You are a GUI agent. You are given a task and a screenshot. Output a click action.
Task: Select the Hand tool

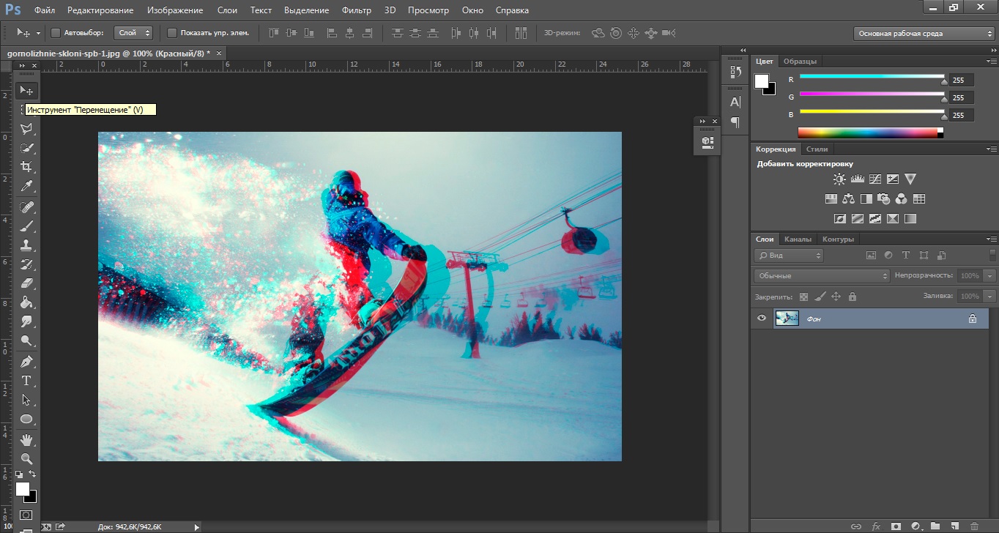click(x=26, y=440)
